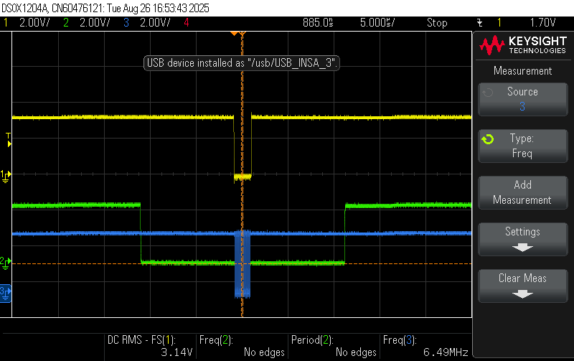Toggle channel 1 at 2.00V/ in top bar
This screenshot has height=361, width=574.
29,22
